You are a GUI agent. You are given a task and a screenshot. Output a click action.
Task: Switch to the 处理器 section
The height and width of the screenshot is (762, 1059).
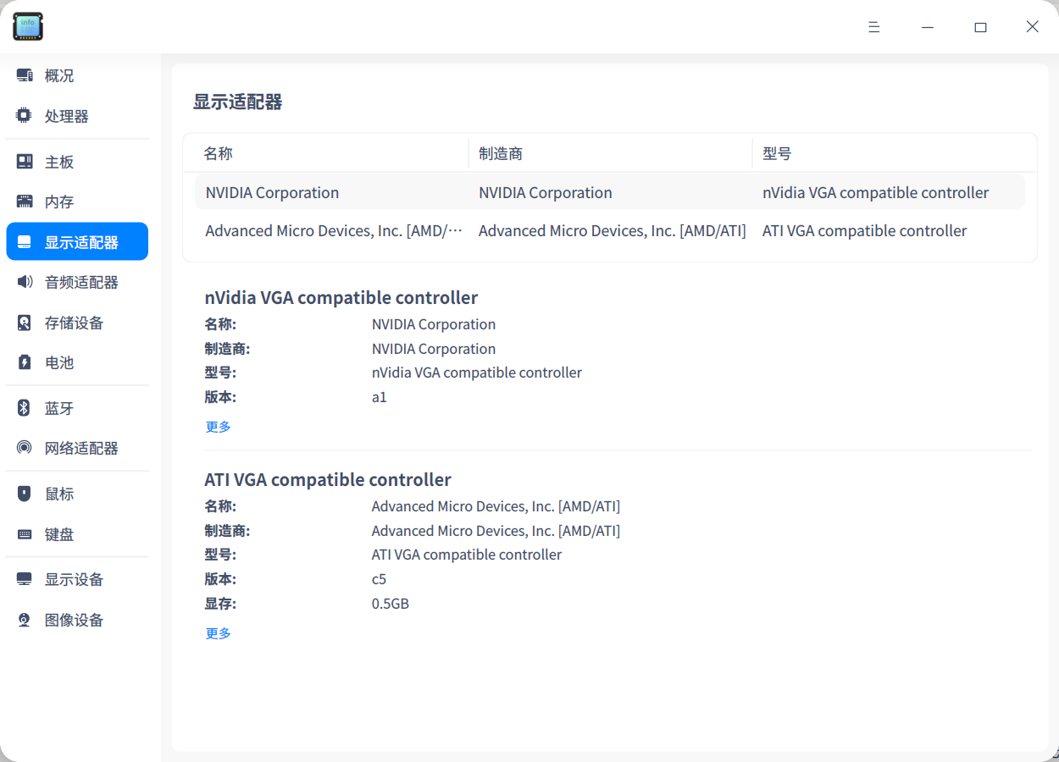[67, 116]
